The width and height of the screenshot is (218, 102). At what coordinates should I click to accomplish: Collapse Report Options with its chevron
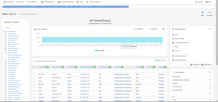click(x=208, y=29)
